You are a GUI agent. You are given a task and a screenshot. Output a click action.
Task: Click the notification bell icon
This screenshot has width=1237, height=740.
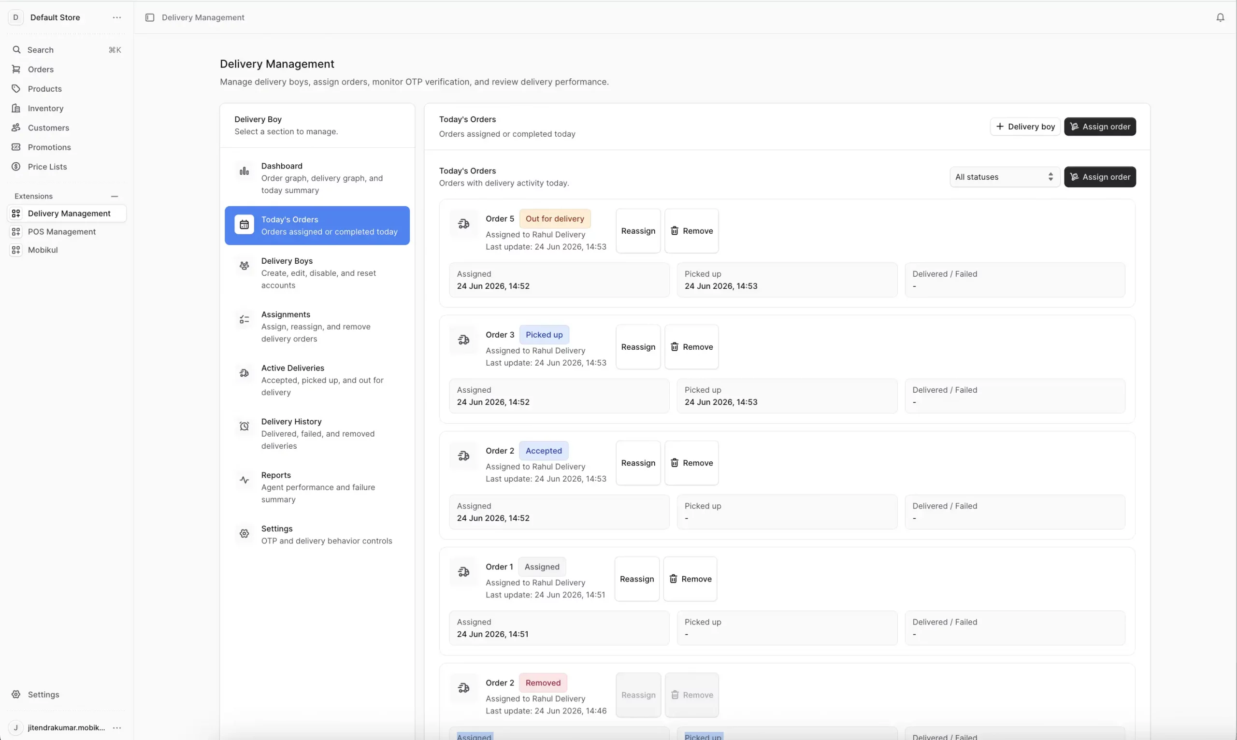click(x=1220, y=17)
